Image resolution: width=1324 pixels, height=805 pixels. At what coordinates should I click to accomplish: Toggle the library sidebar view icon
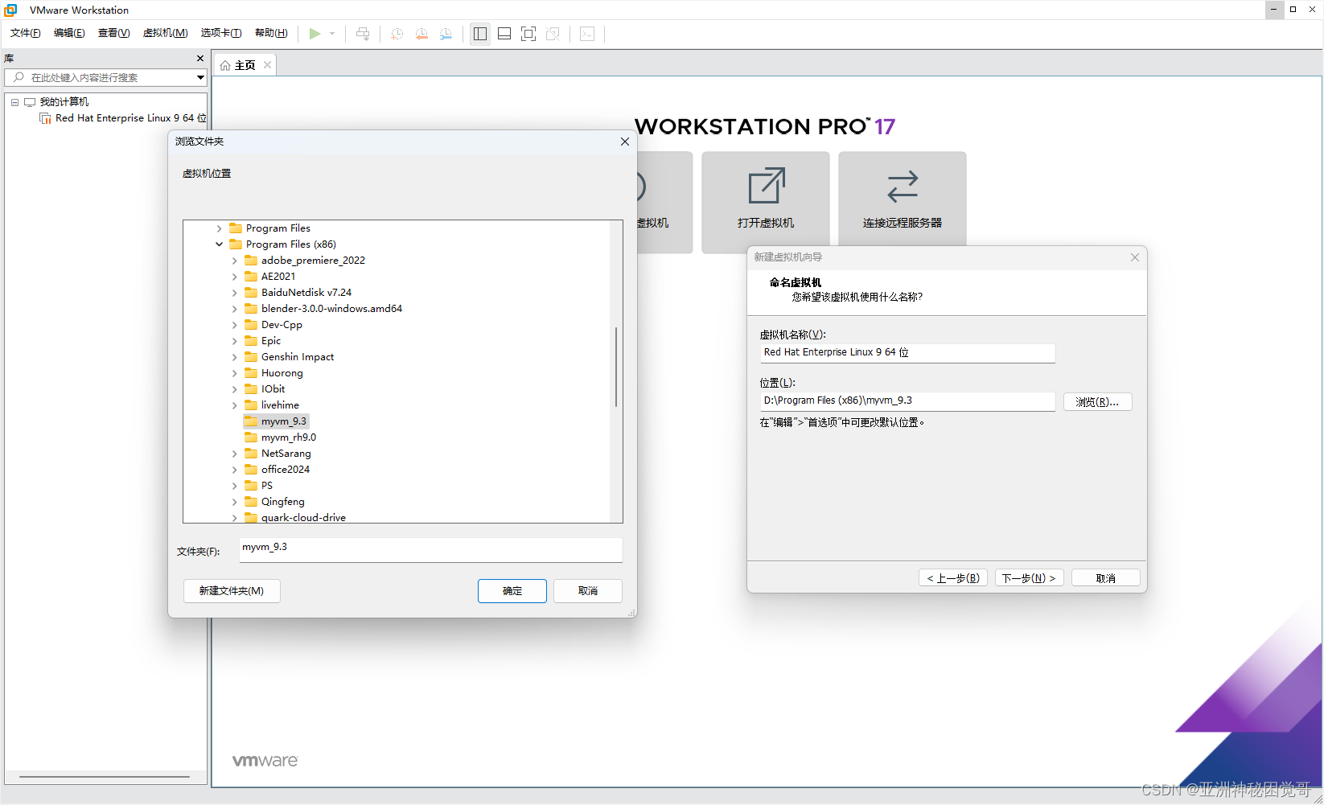coord(480,34)
